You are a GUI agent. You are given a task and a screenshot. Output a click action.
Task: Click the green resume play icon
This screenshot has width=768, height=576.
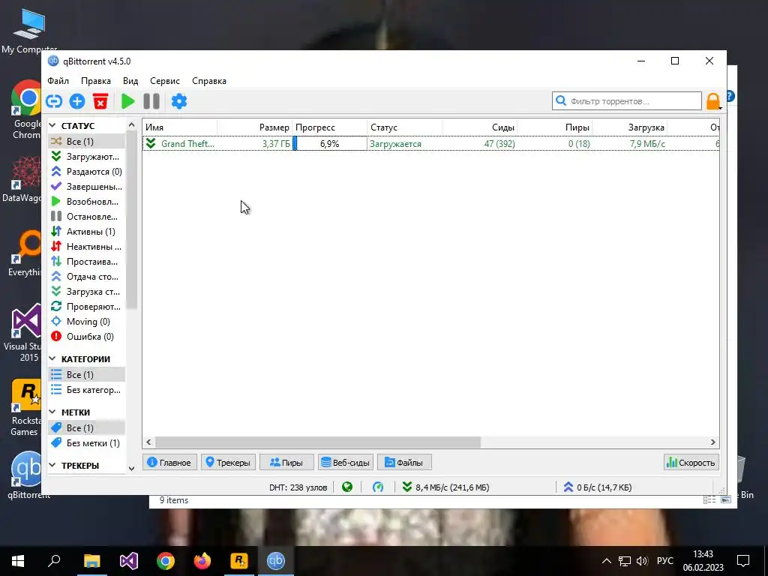(127, 101)
